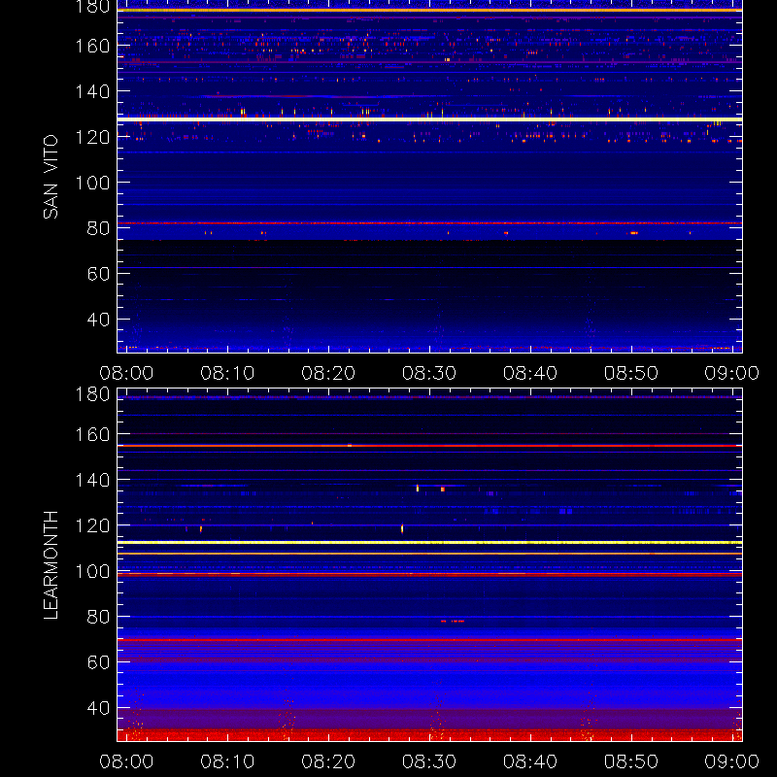Click 08:10 under the San Vito plot
The image size is (777, 777).
227,373
